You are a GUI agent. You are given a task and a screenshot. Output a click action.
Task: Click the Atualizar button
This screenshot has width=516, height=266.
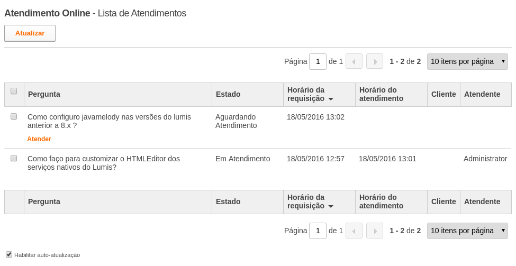click(30, 33)
